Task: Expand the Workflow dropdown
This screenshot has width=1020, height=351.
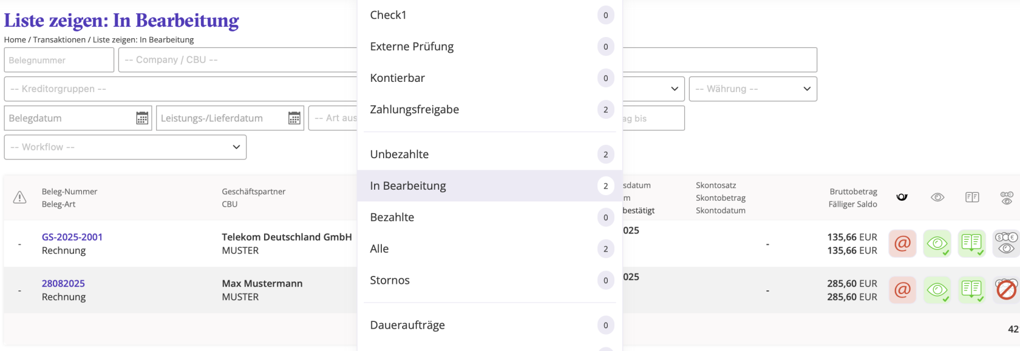Action: [125, 147]
